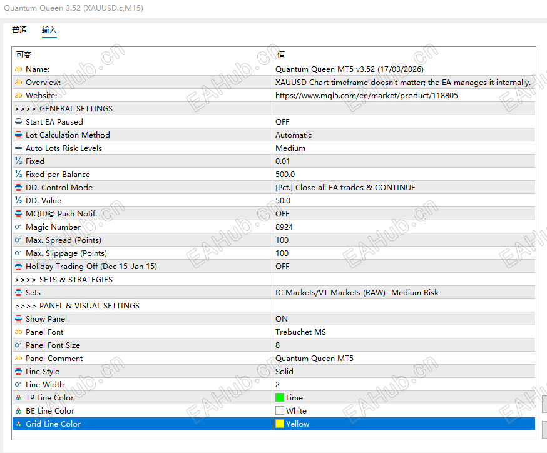Select the enum icon beside Start EA Paused
This screenshot has width=547, height=453.
click(x=19, y=122)
